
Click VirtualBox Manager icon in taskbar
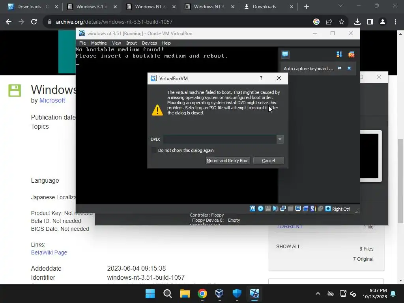point(219,294)
